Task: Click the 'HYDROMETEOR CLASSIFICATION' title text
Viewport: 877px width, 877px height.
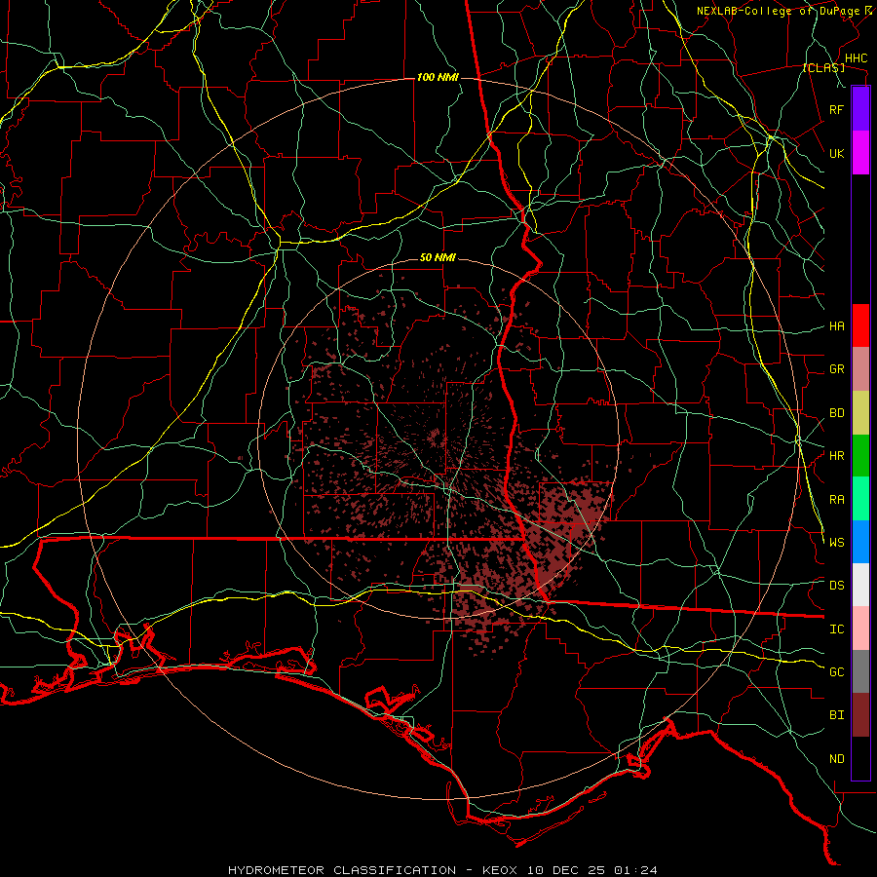Action: 342,870
